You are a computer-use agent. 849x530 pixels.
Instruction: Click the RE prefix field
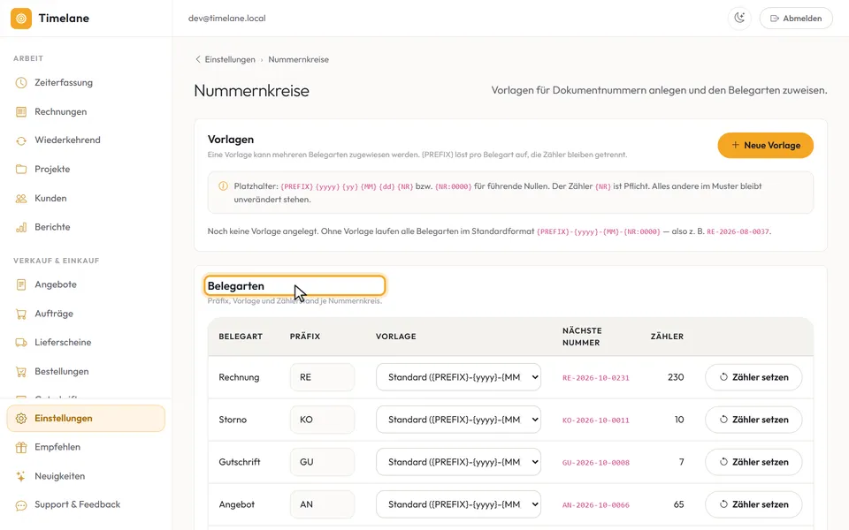[x=322, y=377]
